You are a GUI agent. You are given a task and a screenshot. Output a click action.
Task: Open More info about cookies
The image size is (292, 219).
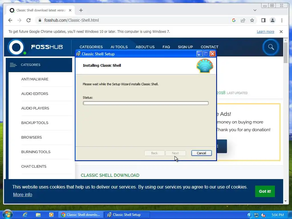pyautogui.click(x=23, y=194)
